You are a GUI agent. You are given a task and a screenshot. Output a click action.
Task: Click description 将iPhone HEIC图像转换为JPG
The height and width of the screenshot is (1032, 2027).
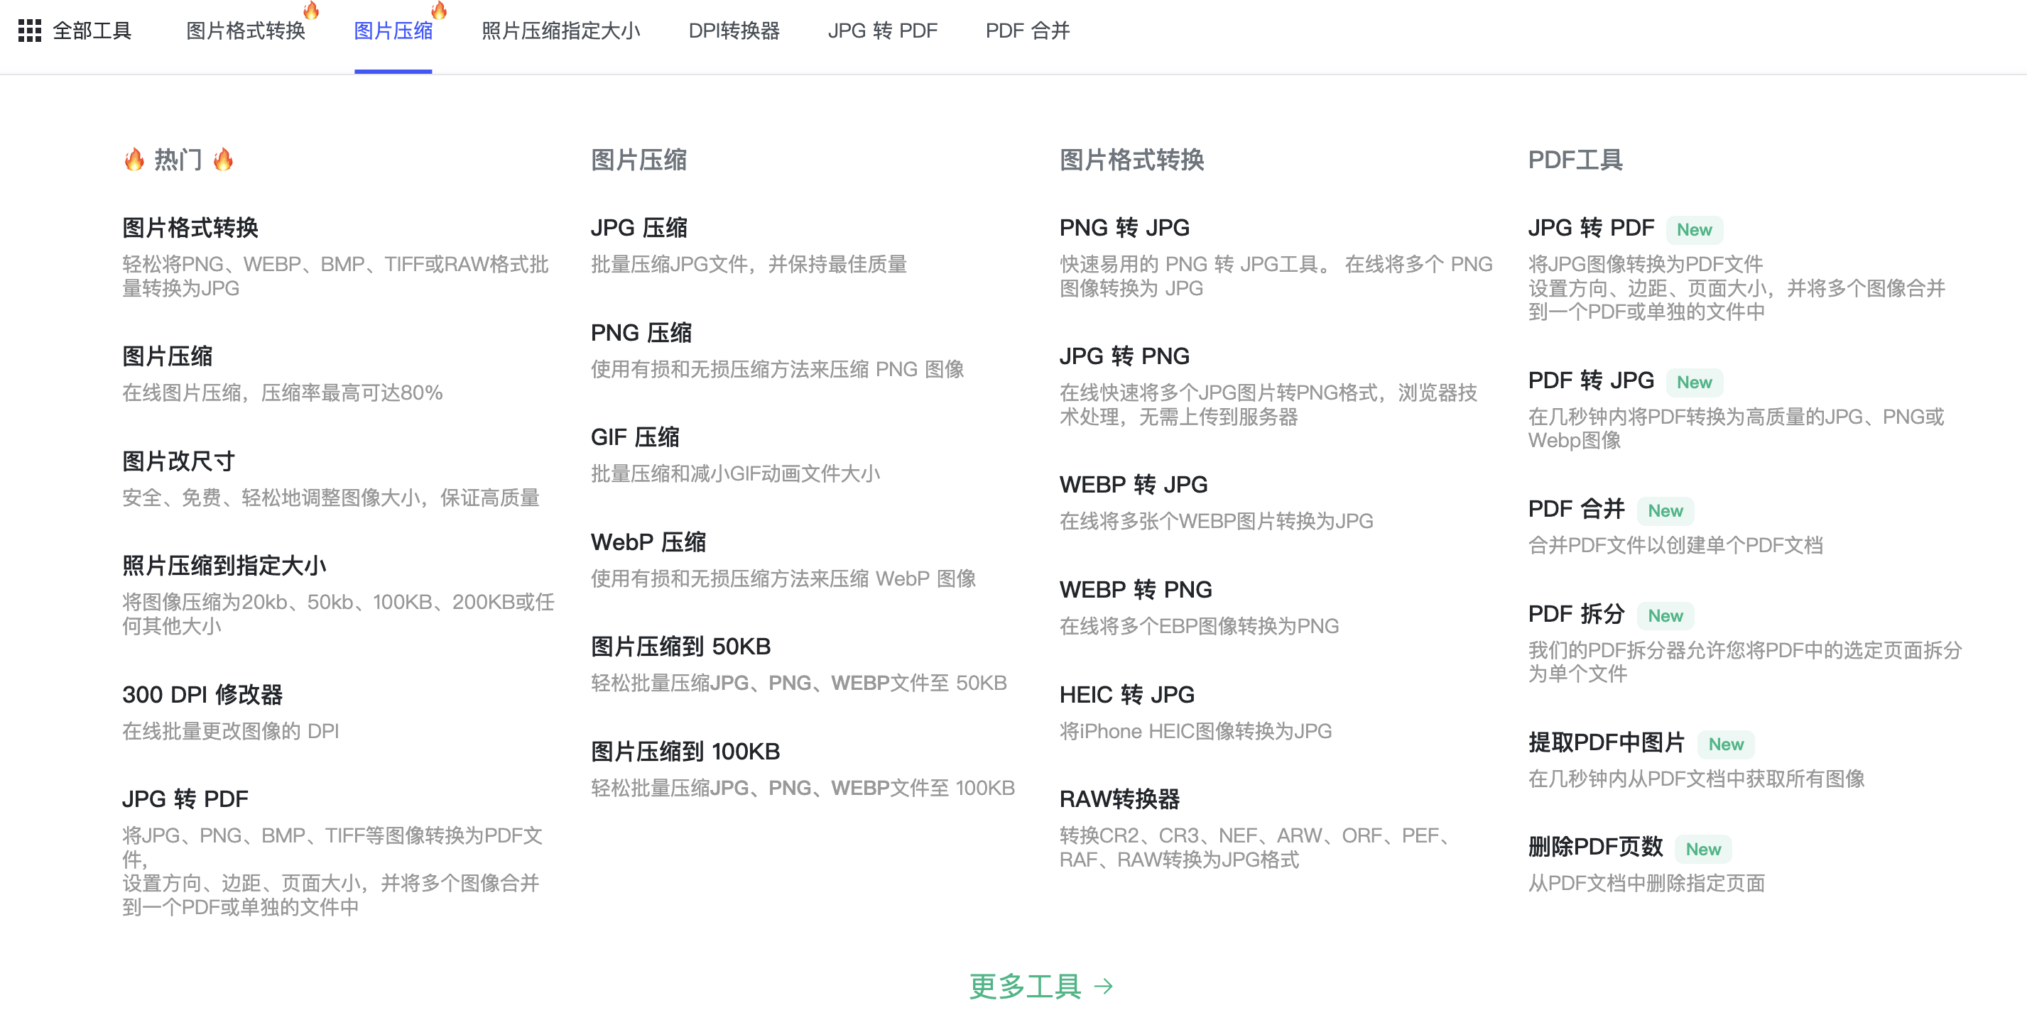click(1195, 732)
